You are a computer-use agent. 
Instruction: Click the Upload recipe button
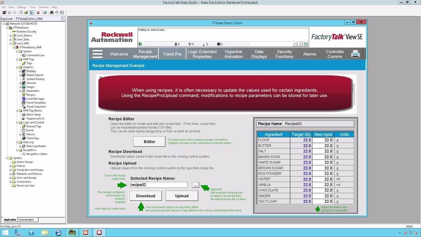182,196
